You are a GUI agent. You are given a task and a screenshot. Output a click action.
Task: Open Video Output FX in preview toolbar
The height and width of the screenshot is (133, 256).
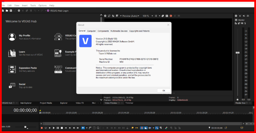pyautogui.click(x=113, y=16)
